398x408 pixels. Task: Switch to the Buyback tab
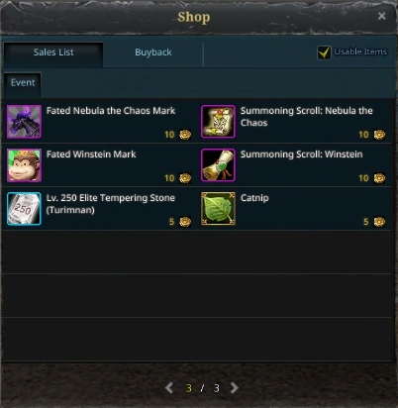153,52
